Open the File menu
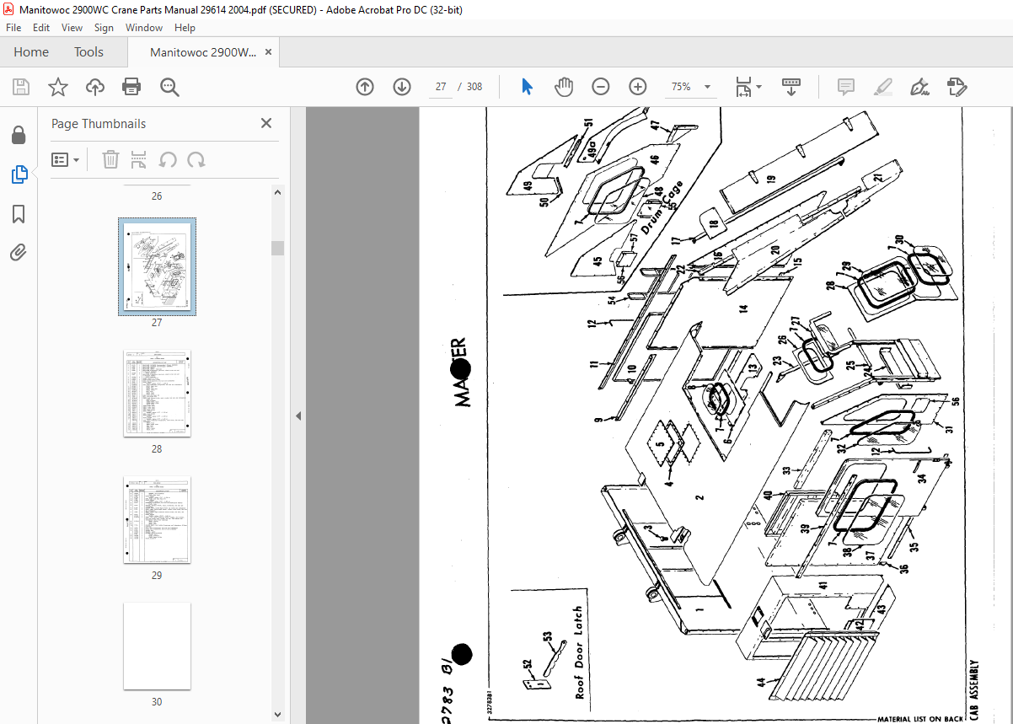This screenshot has height=724, width=1013. point(13,28)
